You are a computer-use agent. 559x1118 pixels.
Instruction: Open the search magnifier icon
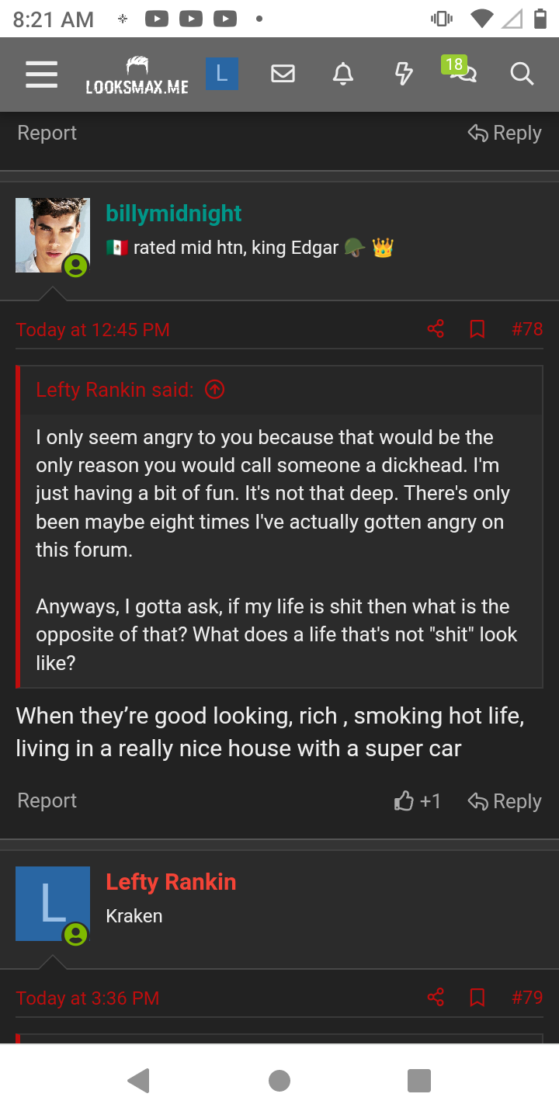pos(522,74)
